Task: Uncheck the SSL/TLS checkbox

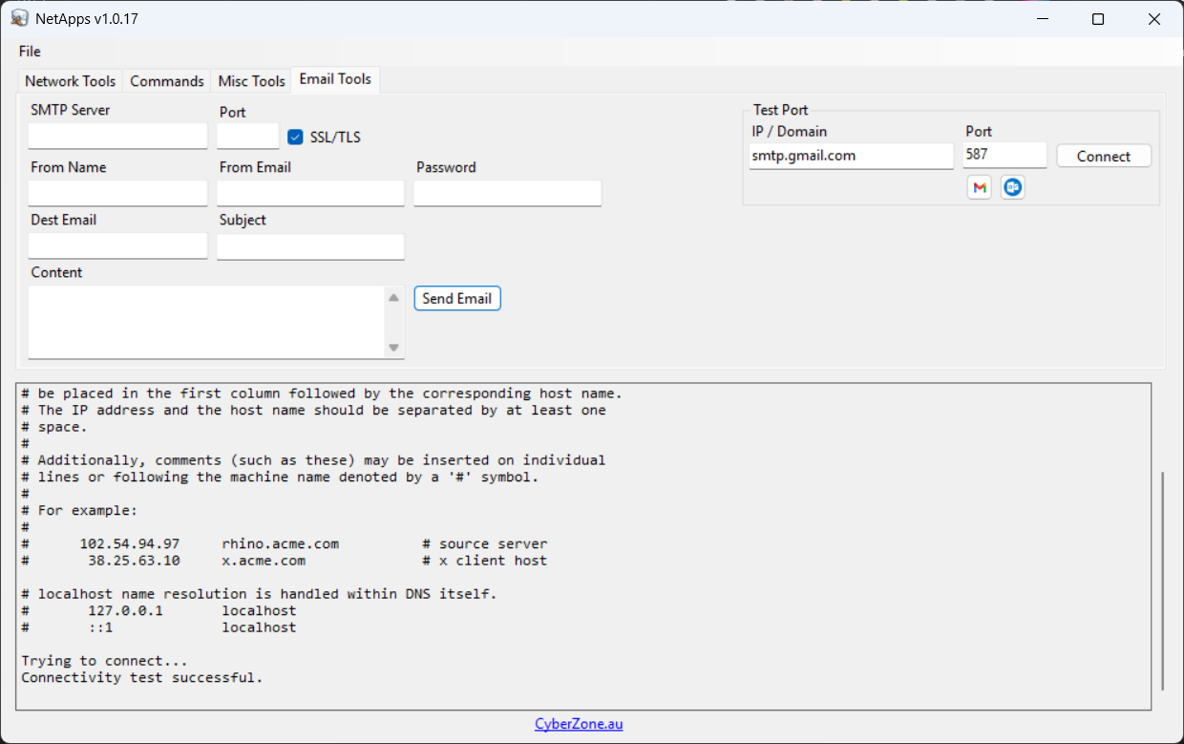Action: pyautogui.click(x=295, y=138)
